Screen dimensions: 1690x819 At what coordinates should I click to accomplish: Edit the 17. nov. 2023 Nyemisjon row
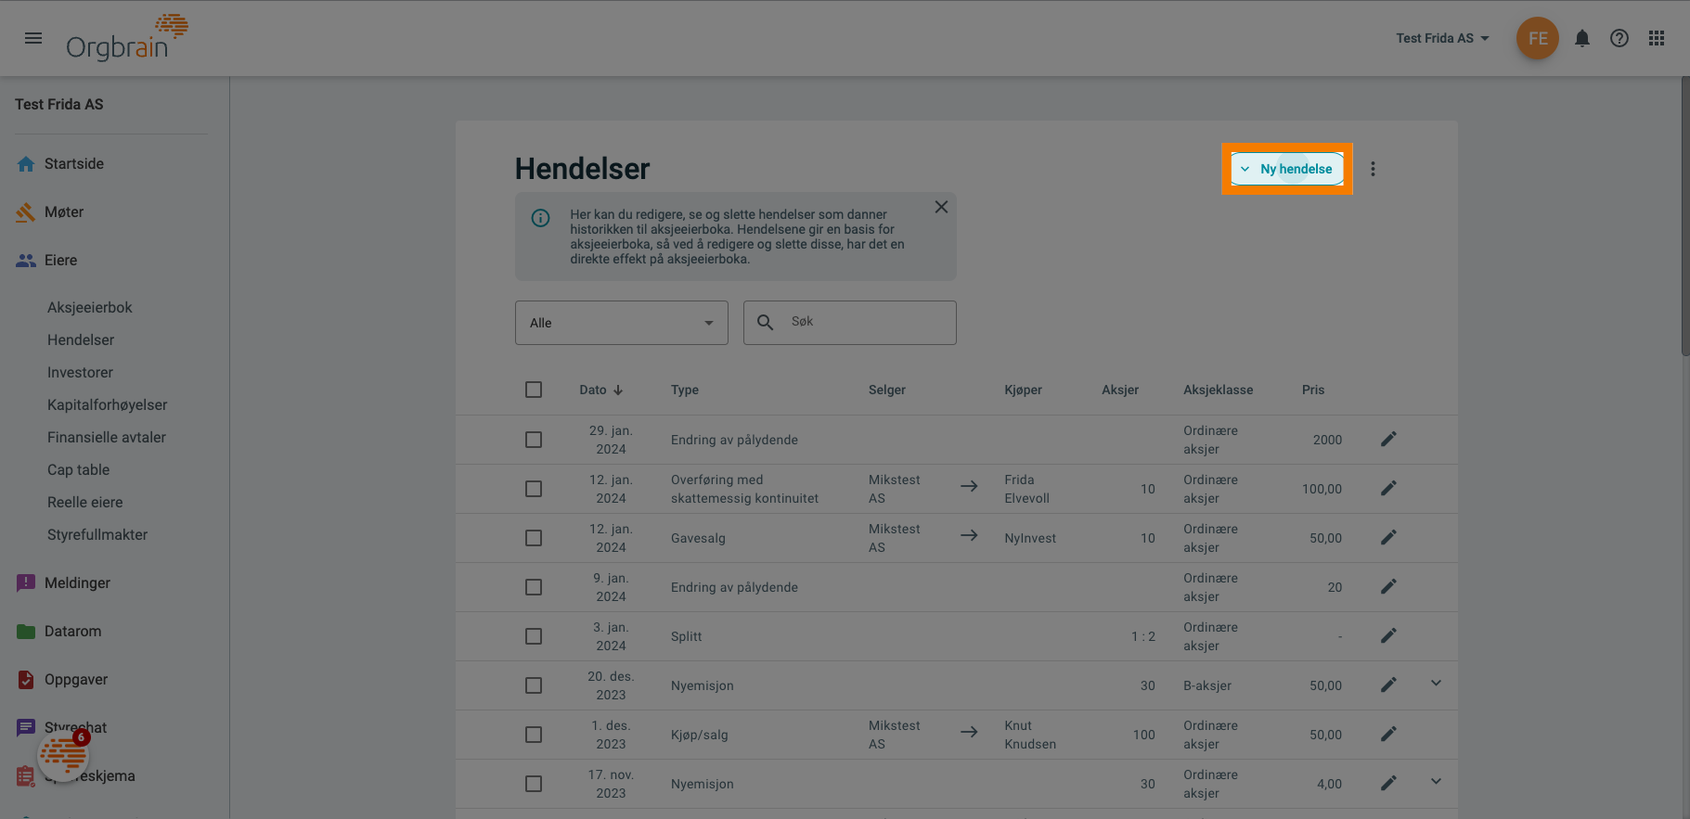tap(1388, 783)
